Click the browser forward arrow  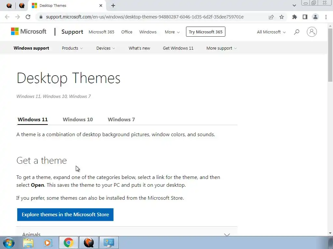point(18,17)
